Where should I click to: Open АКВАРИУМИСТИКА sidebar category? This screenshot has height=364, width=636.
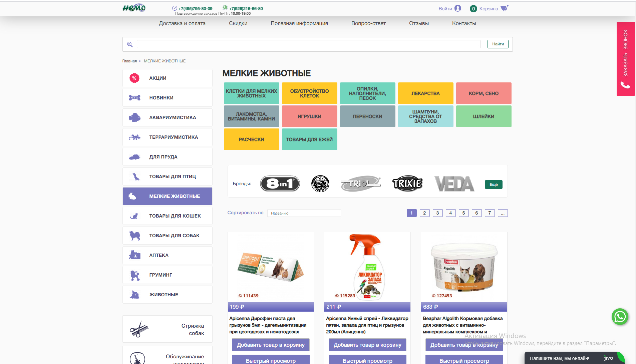click(168, 117)
